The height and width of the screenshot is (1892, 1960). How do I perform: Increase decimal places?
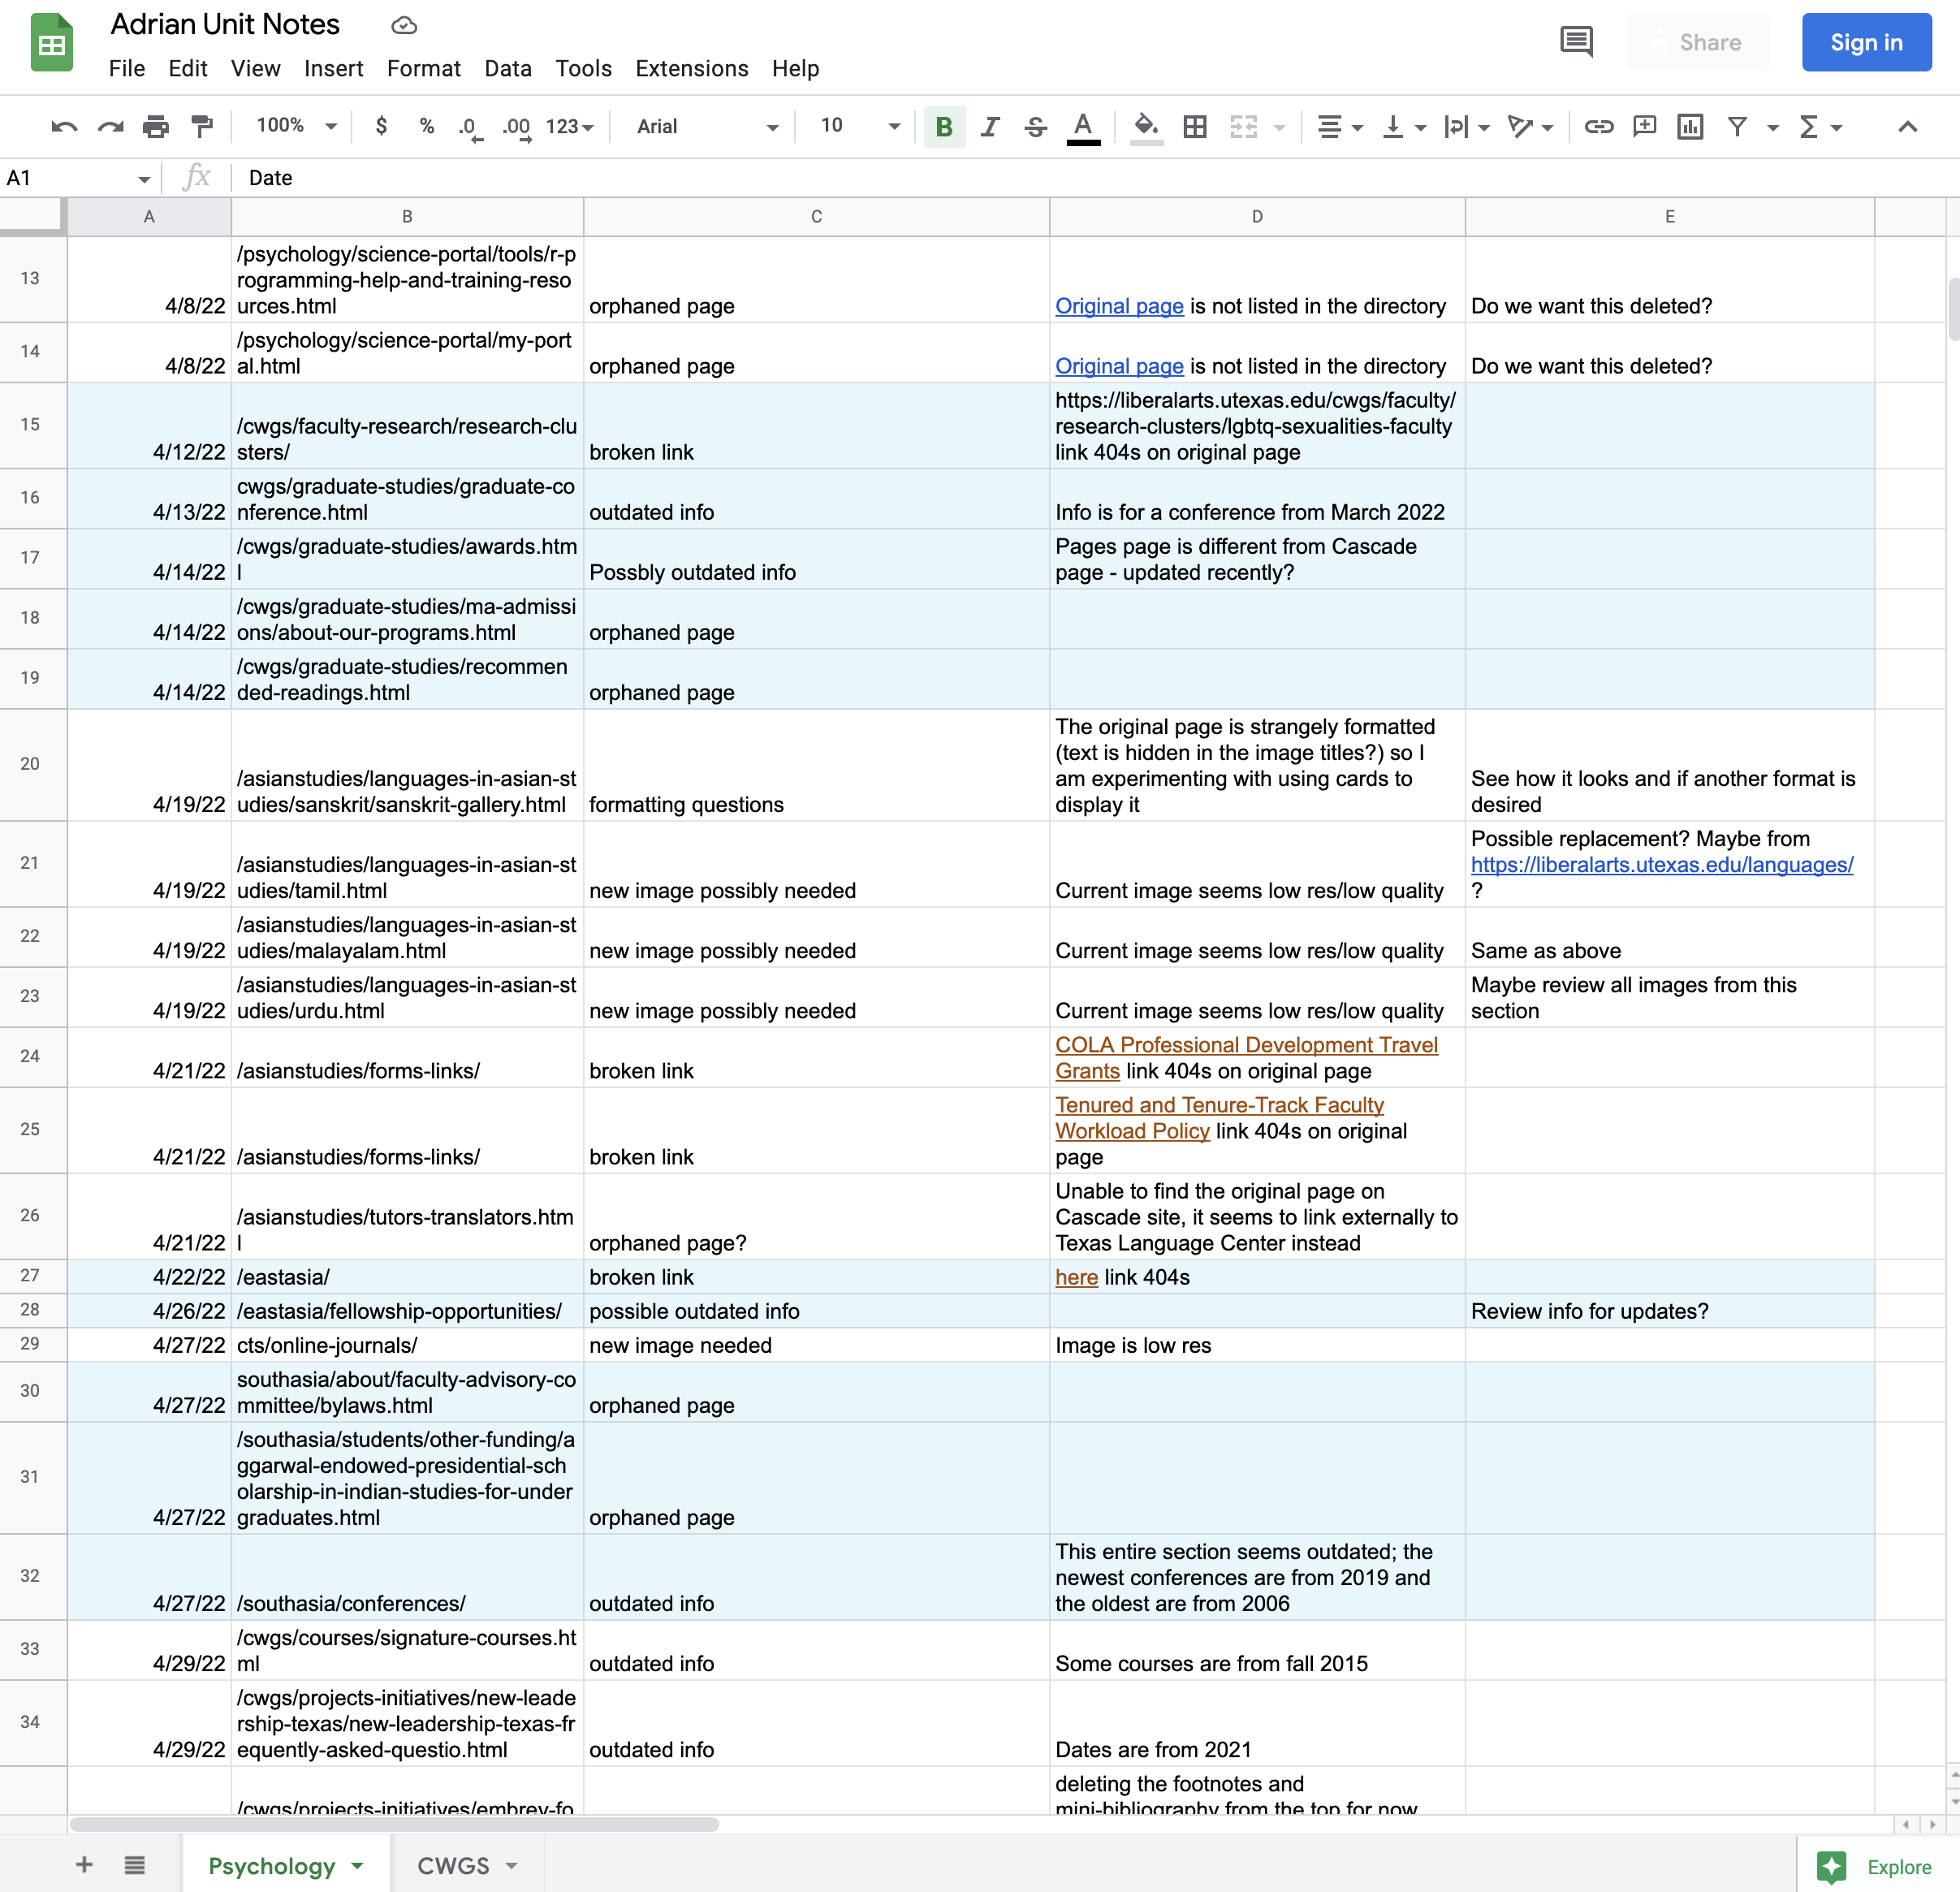(x=516, y=127)
